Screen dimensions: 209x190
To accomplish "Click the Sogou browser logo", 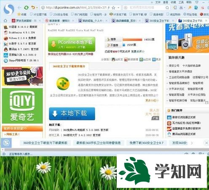I will click(9, 9).
